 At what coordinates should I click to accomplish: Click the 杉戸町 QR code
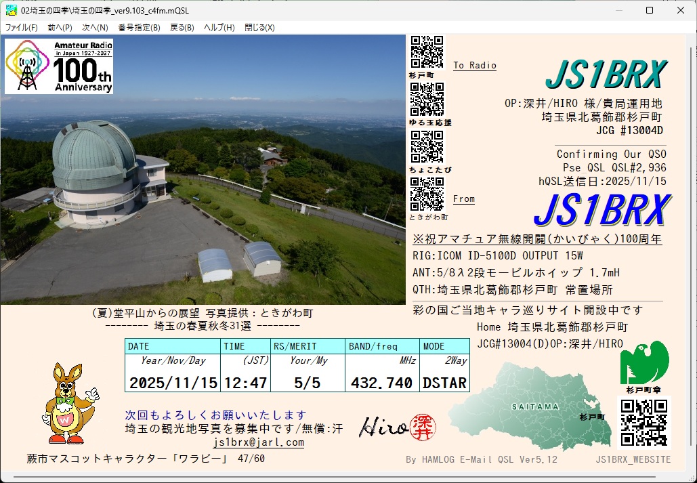427,52
